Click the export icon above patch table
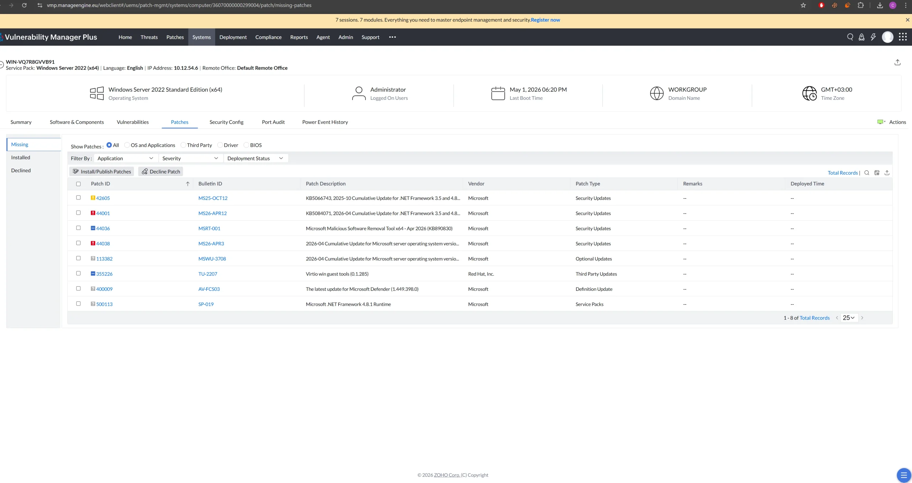Image resolution: width=912 pixels, height=483 pixels. pyautogui.click(x=887, y=173)
